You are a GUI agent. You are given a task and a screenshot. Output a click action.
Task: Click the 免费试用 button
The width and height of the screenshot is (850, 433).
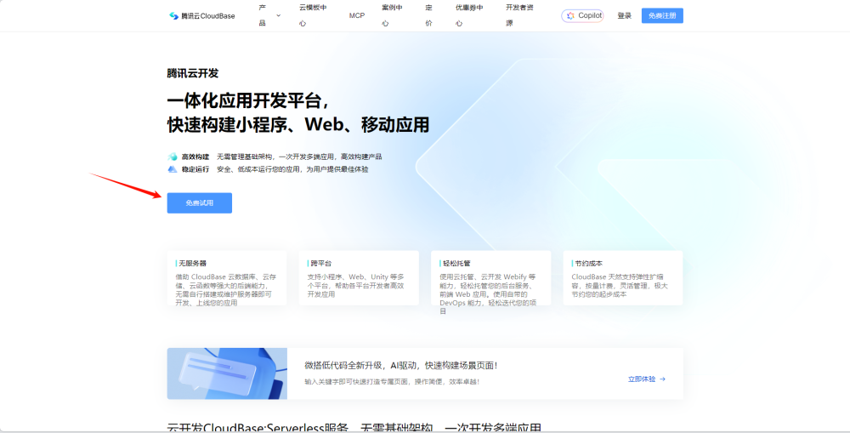200,203
